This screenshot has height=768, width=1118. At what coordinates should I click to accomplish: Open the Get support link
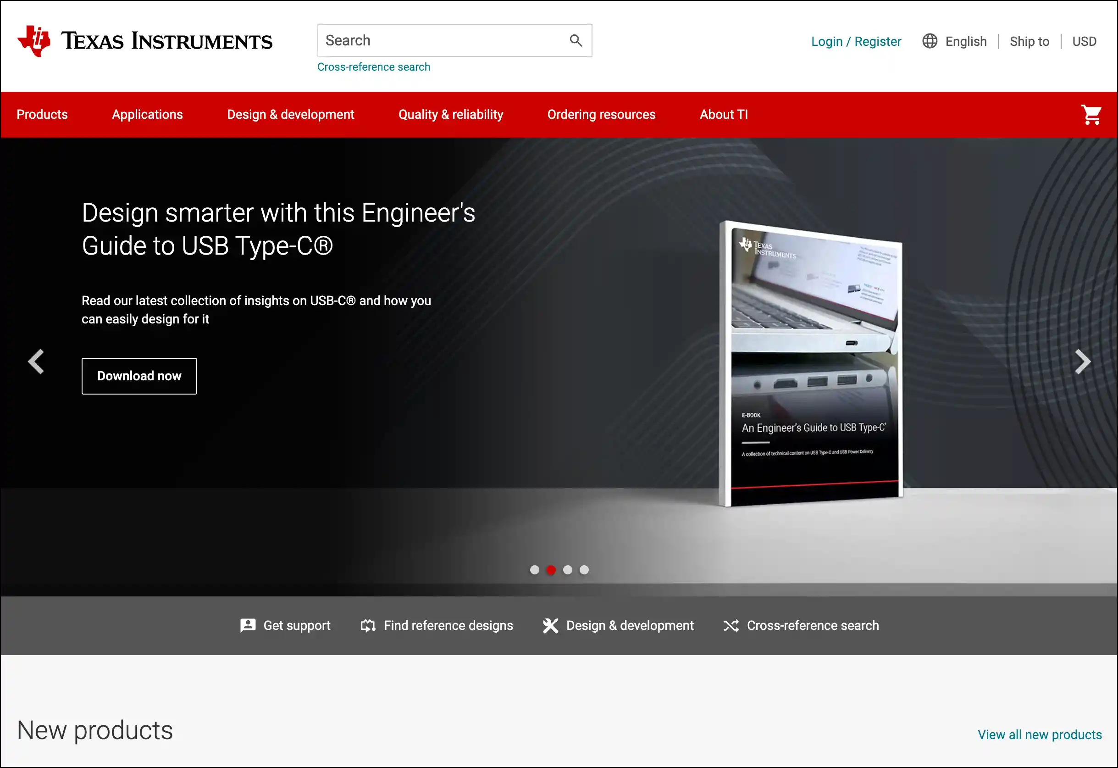(x=297, y=626)
